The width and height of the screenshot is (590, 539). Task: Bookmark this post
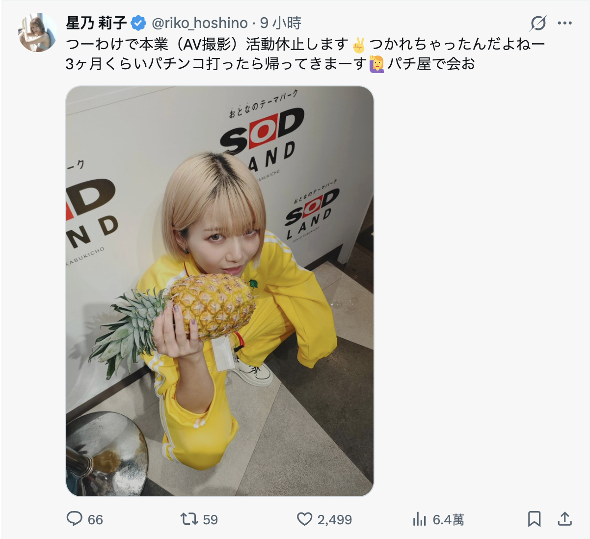[535, 519]
